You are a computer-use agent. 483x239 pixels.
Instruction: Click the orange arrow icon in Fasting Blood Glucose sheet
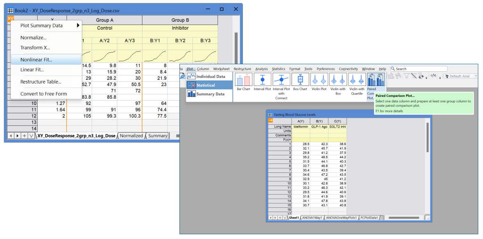coord(271,120)
